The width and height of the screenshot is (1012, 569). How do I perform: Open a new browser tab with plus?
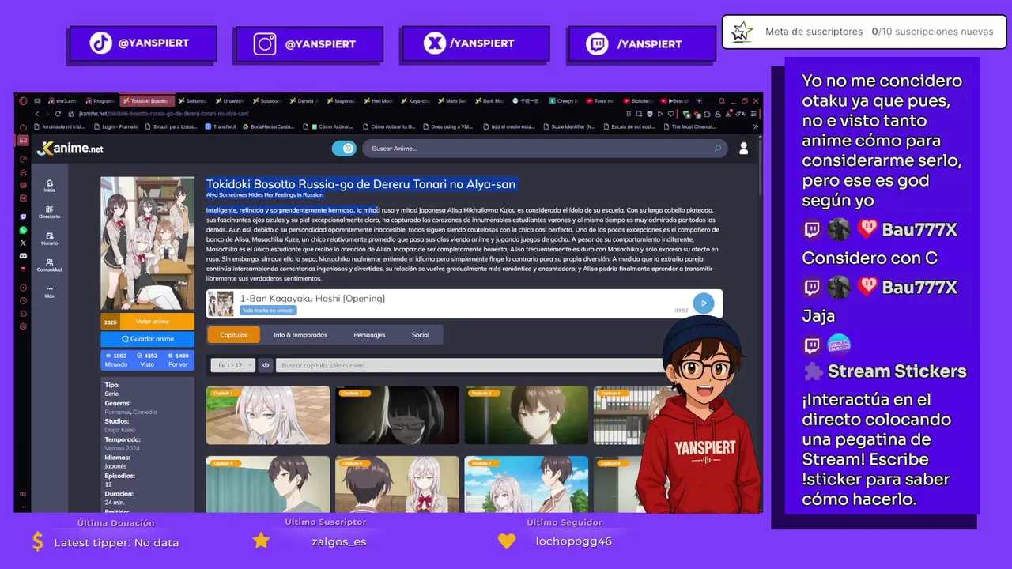coord(700,101)
